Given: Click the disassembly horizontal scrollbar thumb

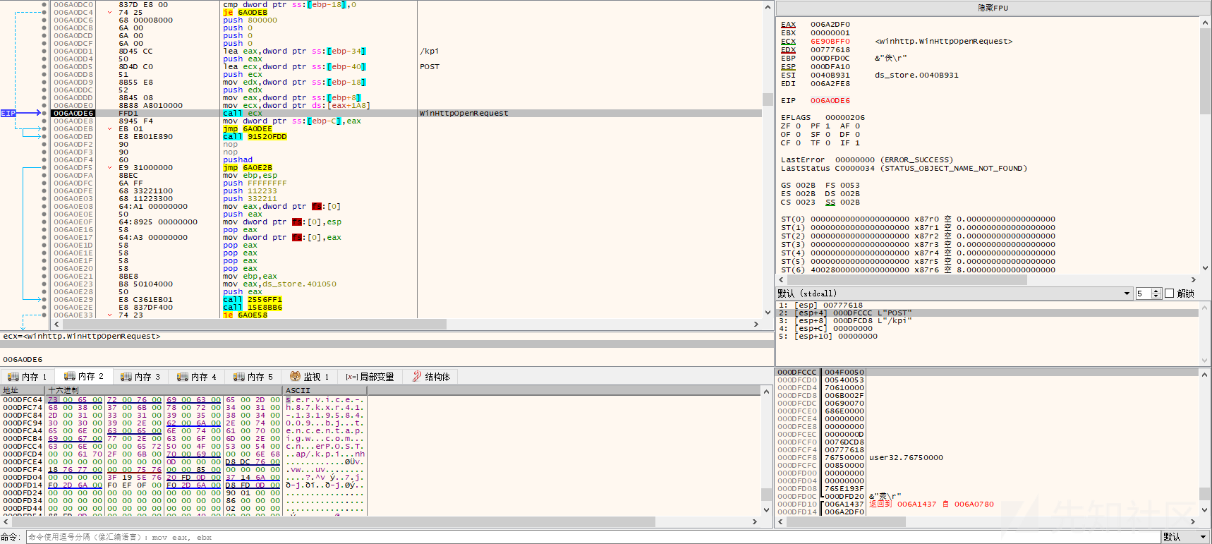Looking at the screenshot, I should click(254, 325).
